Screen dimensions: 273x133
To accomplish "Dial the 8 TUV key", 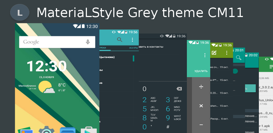I will pos(150,118).
